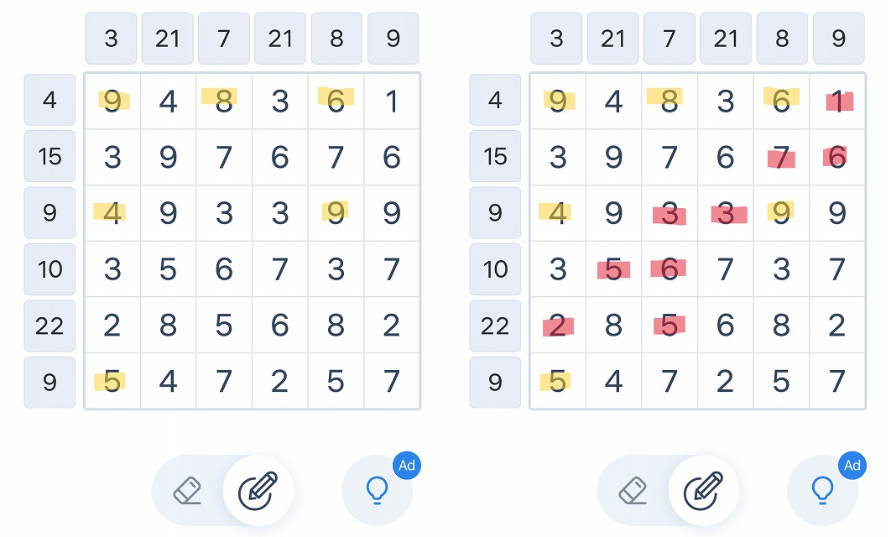Click column target 9 above right grid
Image resolution: width=891 pixels, height=537 pixels.
(x=839, y=39)
